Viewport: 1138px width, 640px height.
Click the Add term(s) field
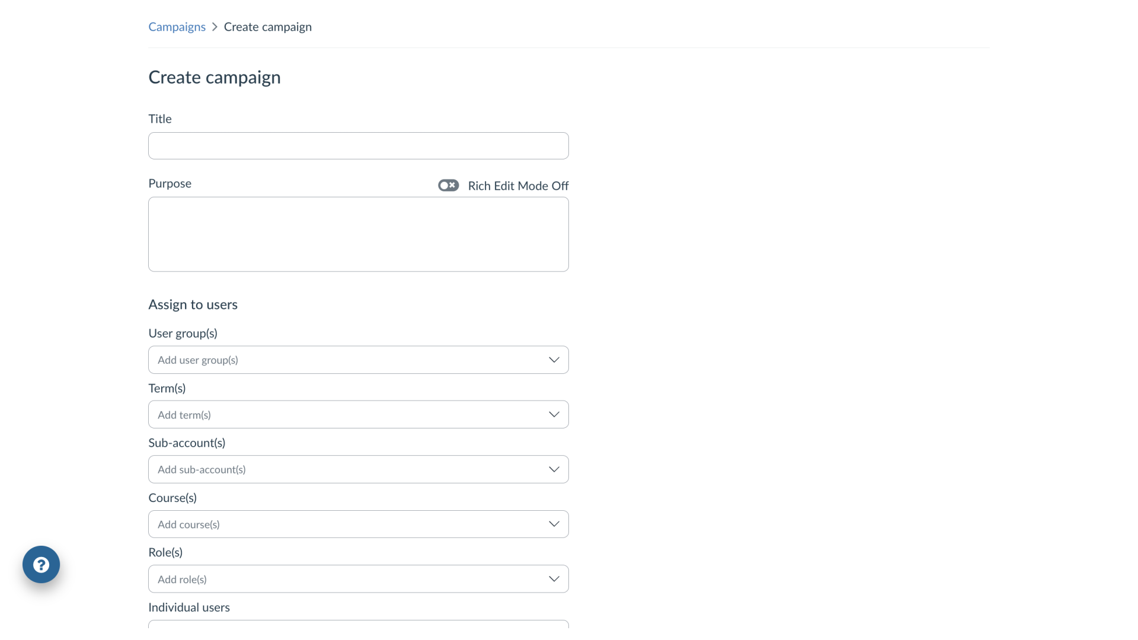pos(359,414)
